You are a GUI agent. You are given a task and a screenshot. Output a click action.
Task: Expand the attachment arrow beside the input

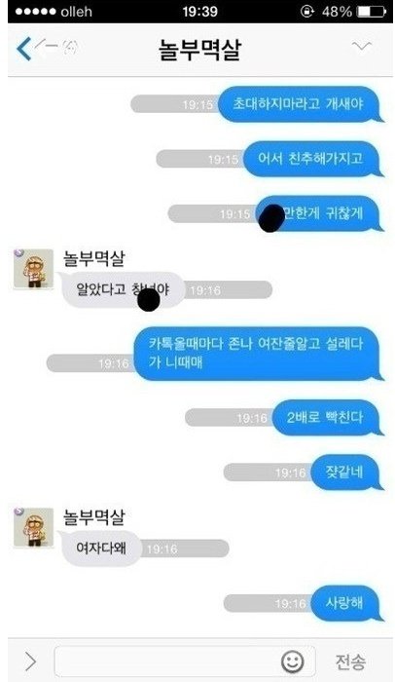[30, 662]
